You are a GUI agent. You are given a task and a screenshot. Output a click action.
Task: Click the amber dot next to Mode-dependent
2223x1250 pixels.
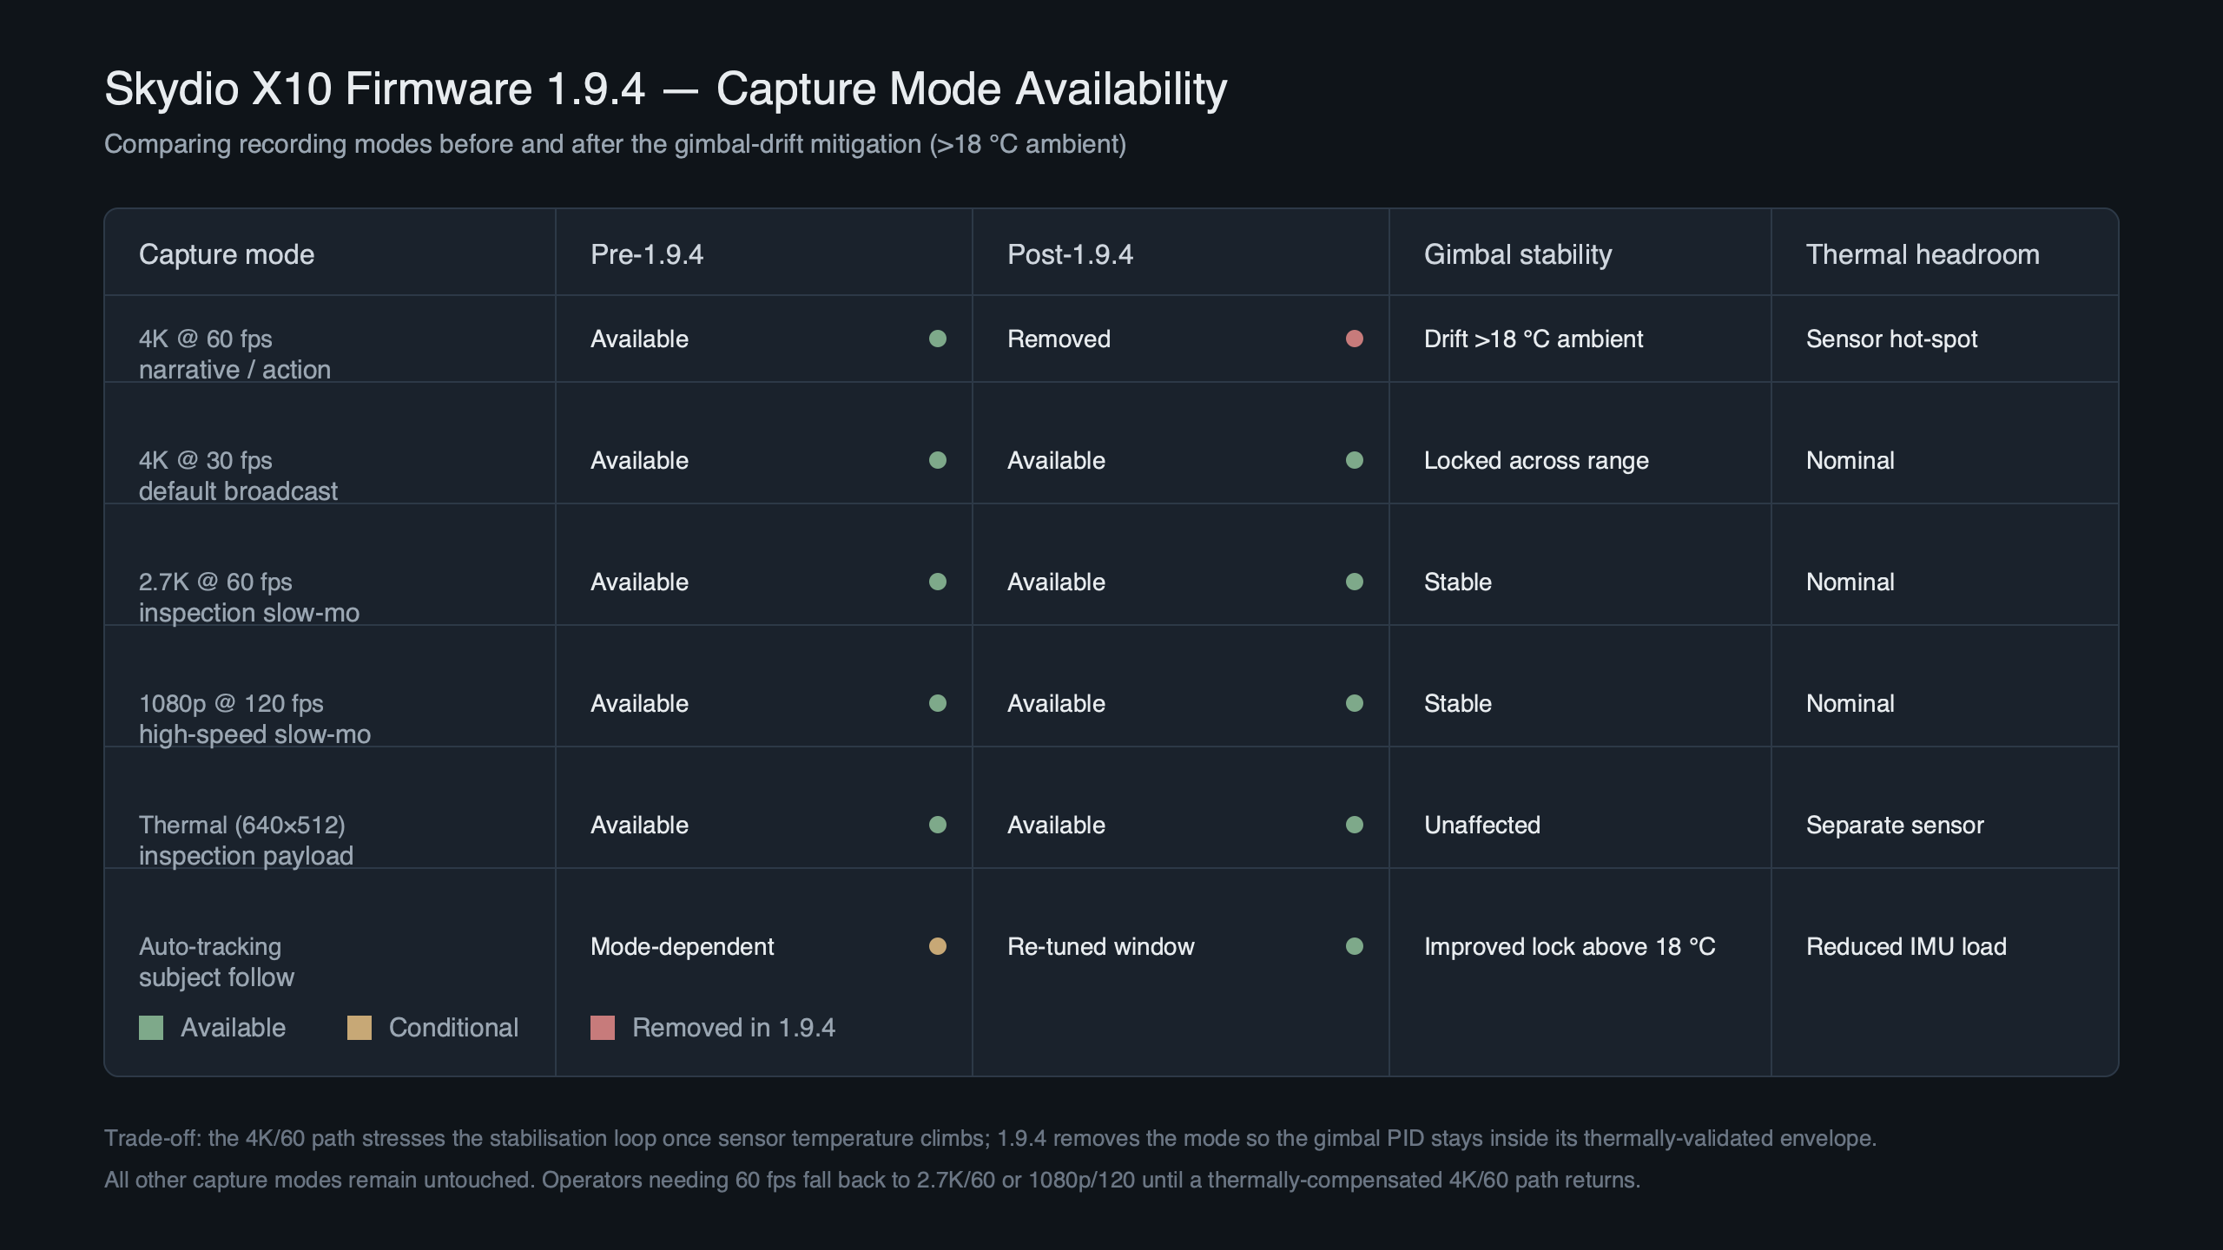tap(937, 946)
